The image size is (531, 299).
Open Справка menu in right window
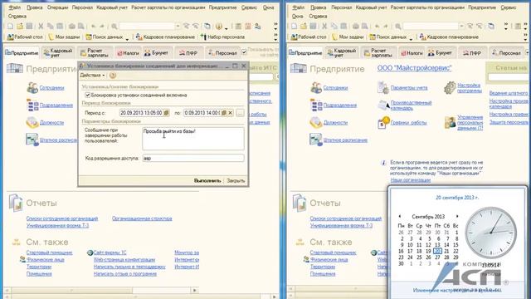(318, 16)
